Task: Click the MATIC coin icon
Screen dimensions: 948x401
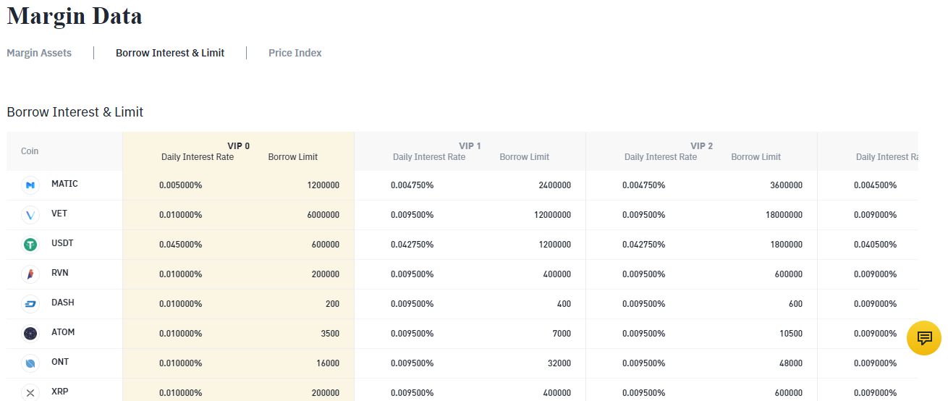Action: [x=30, y=185]
